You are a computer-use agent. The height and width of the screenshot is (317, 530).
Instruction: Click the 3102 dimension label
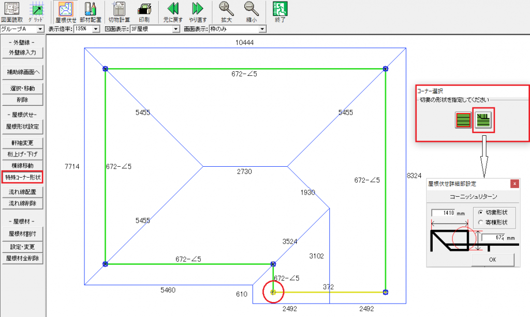[316, 256]
